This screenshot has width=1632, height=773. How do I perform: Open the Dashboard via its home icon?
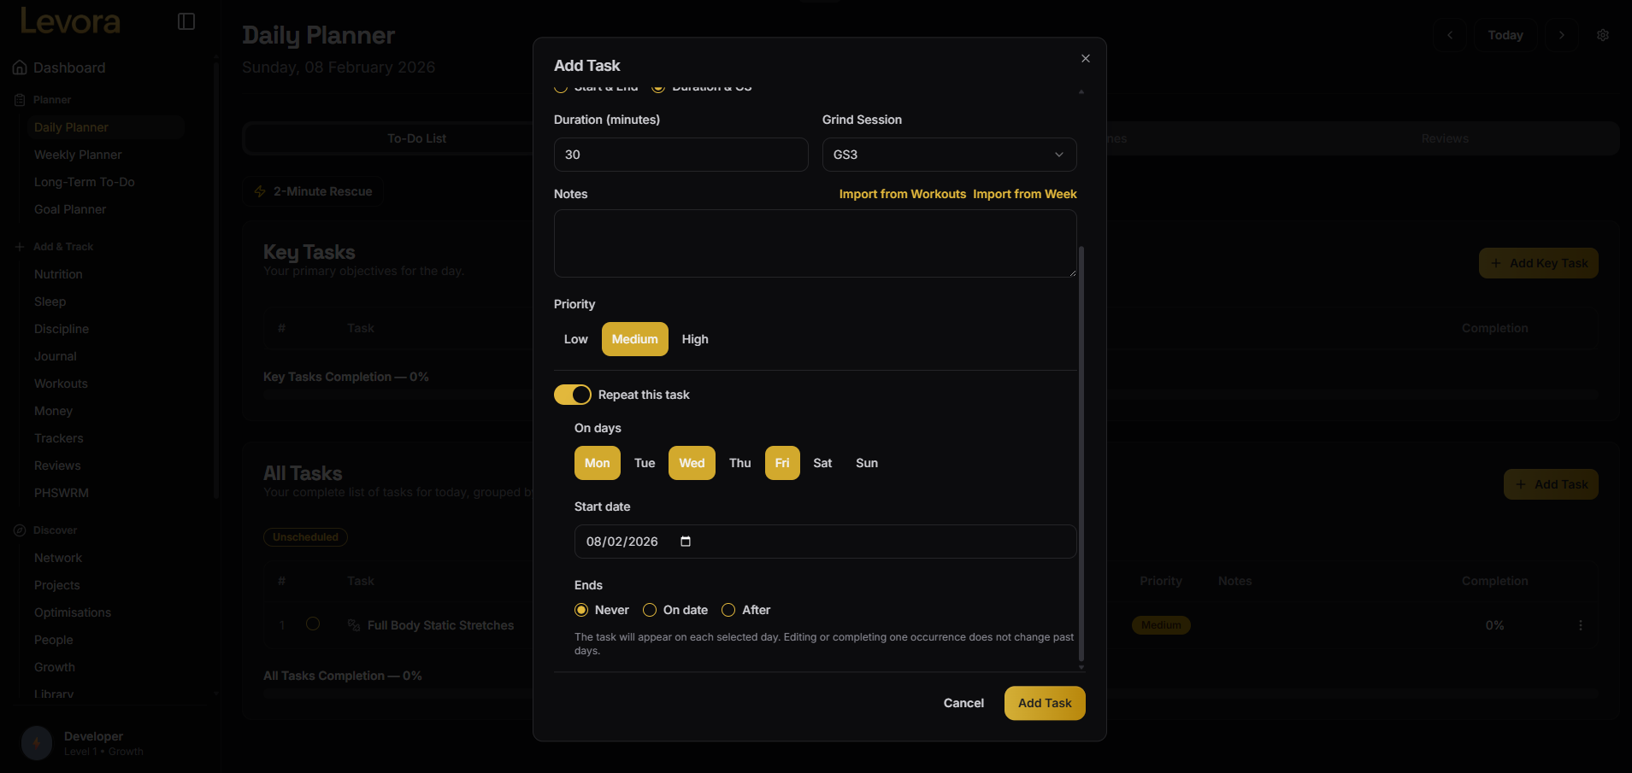point(19,67)
